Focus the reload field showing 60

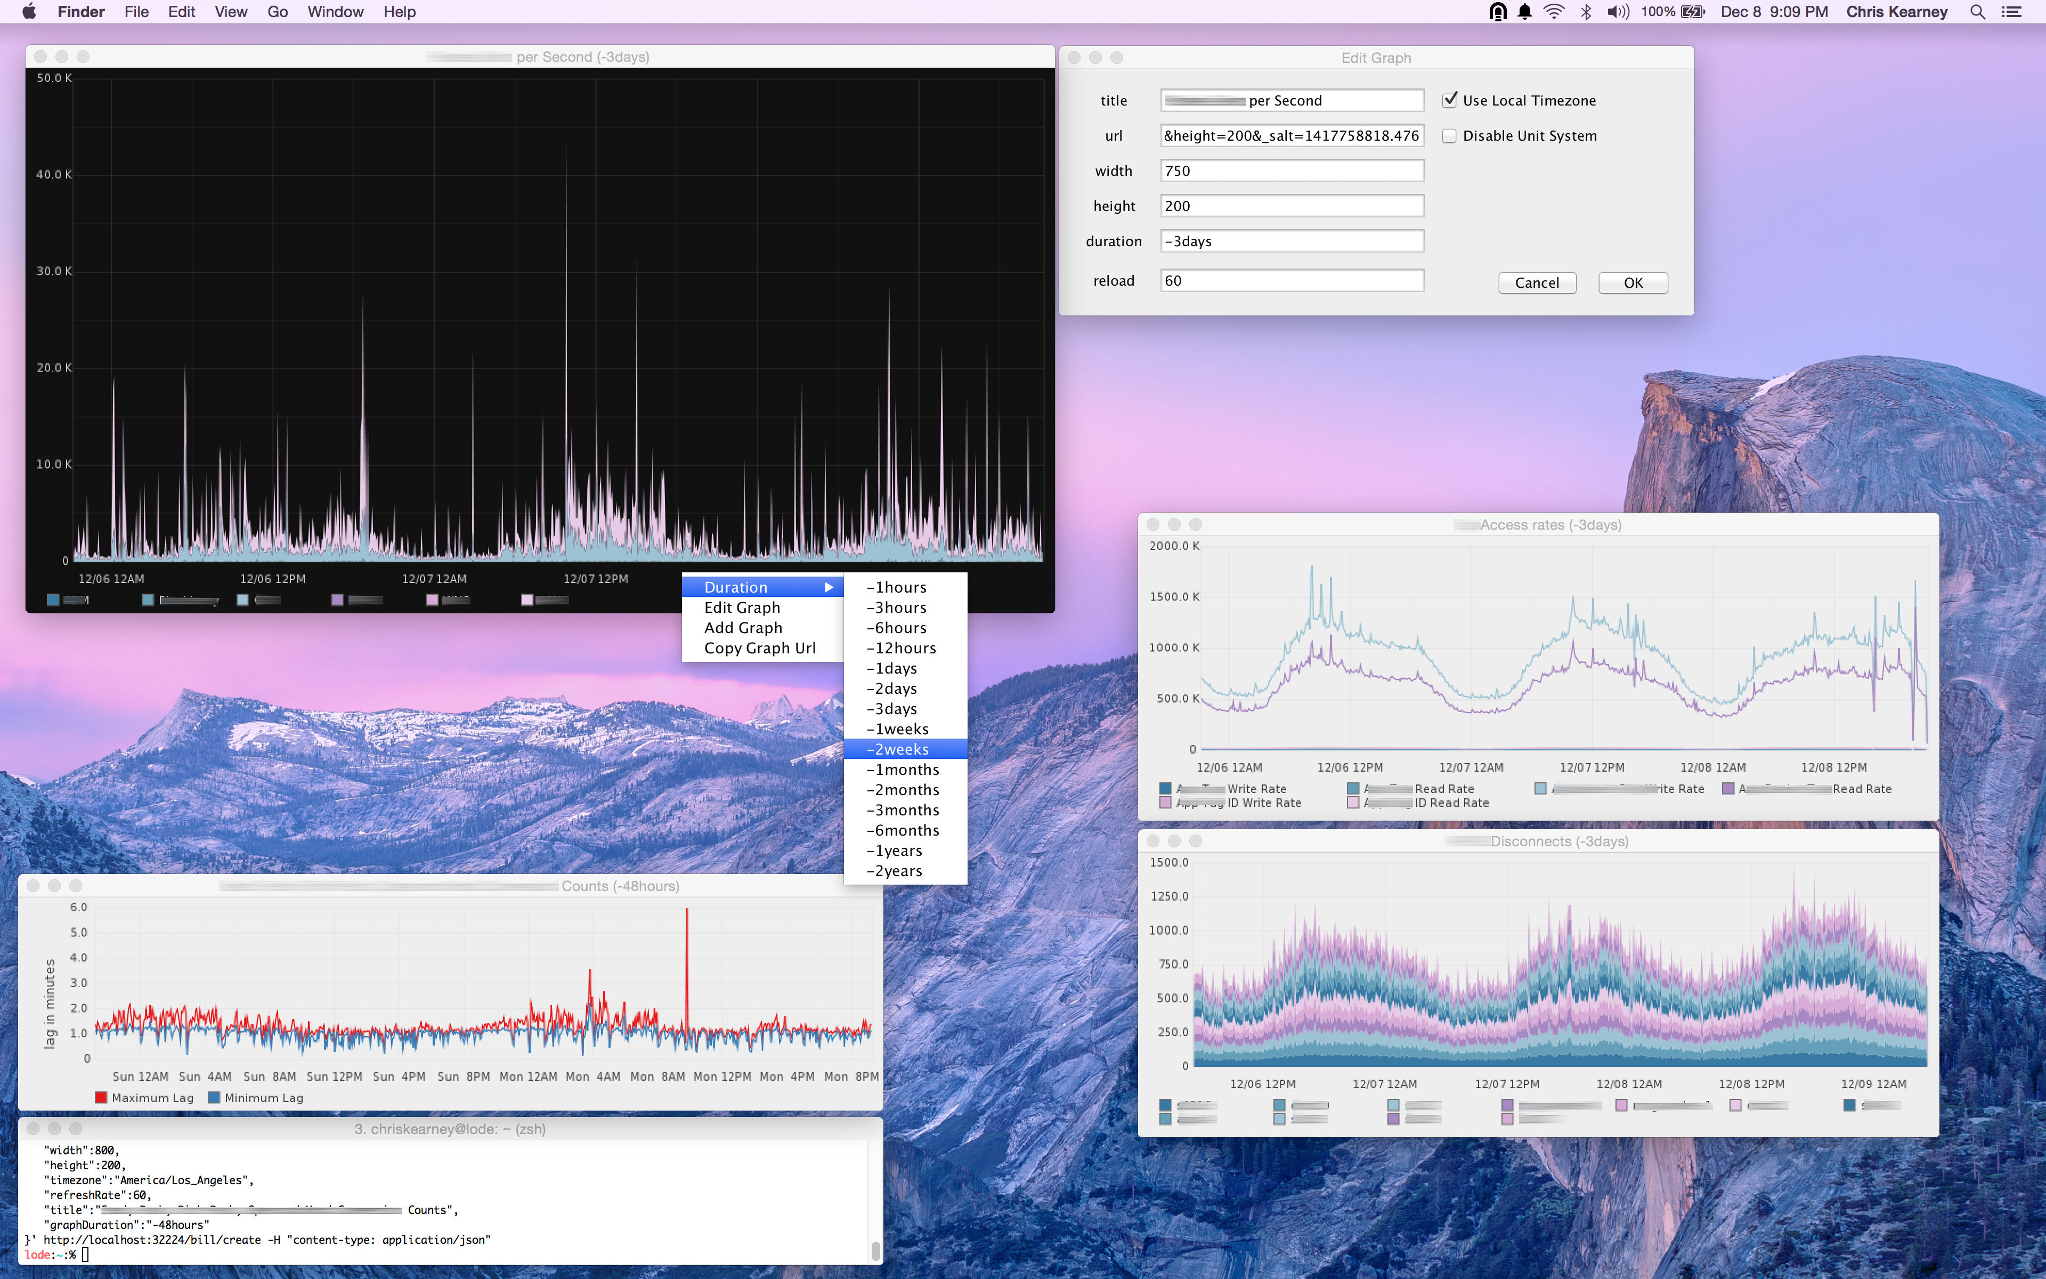coord(1292,281)
